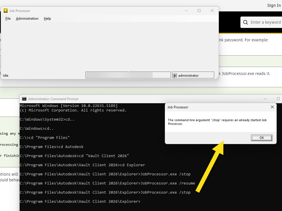Click the Command Prompt icon in the title bar
The image size is (282, 211).
pos(24,99)
